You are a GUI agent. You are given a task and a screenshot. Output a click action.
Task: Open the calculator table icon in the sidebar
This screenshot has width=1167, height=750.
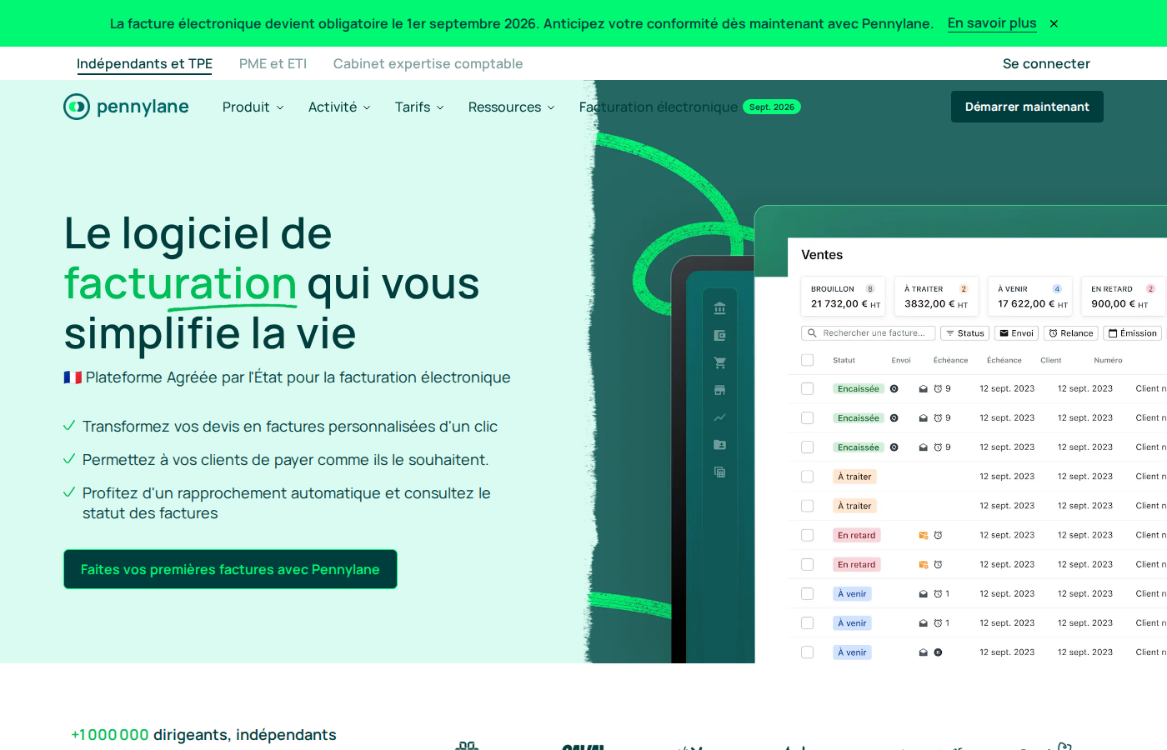click(x=719, y=472)
